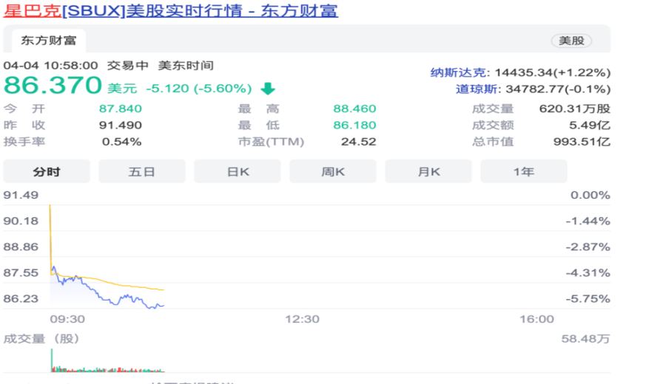This screenshot has width=666, height=384.
Task: Click the current price 86.370
Action: pos(53,85)
